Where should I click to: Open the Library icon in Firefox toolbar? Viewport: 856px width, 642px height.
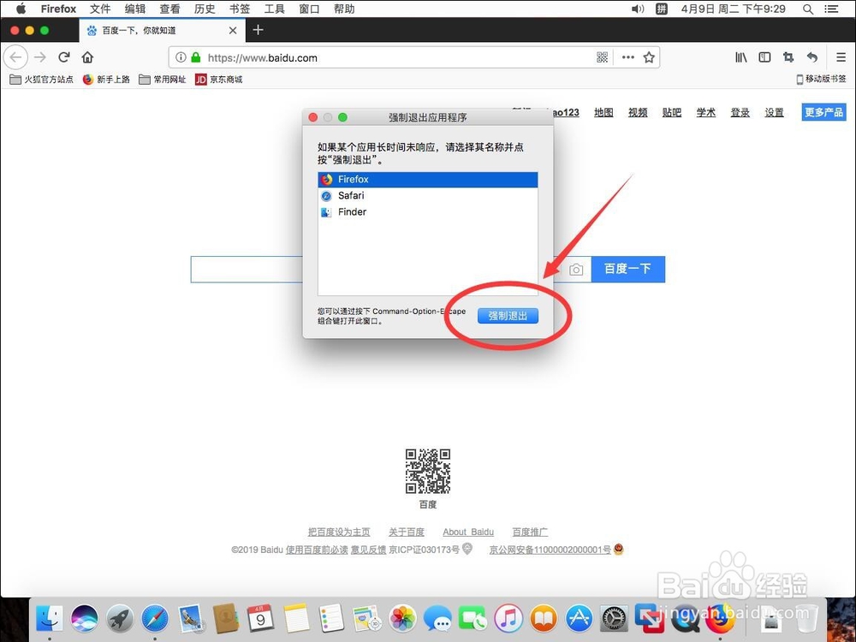point(740,57)
